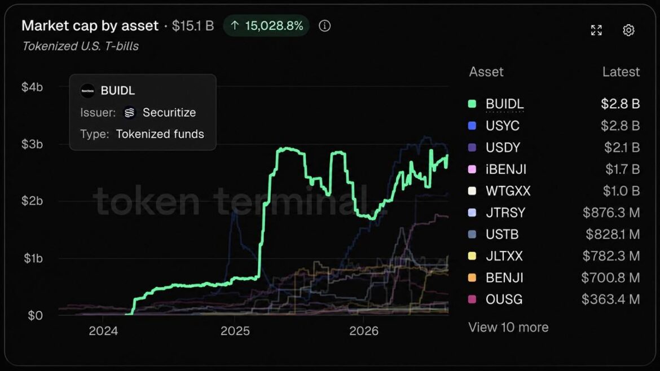Click the upward arrow growth badge
660x371 pixels.
(x=266, y=26)
